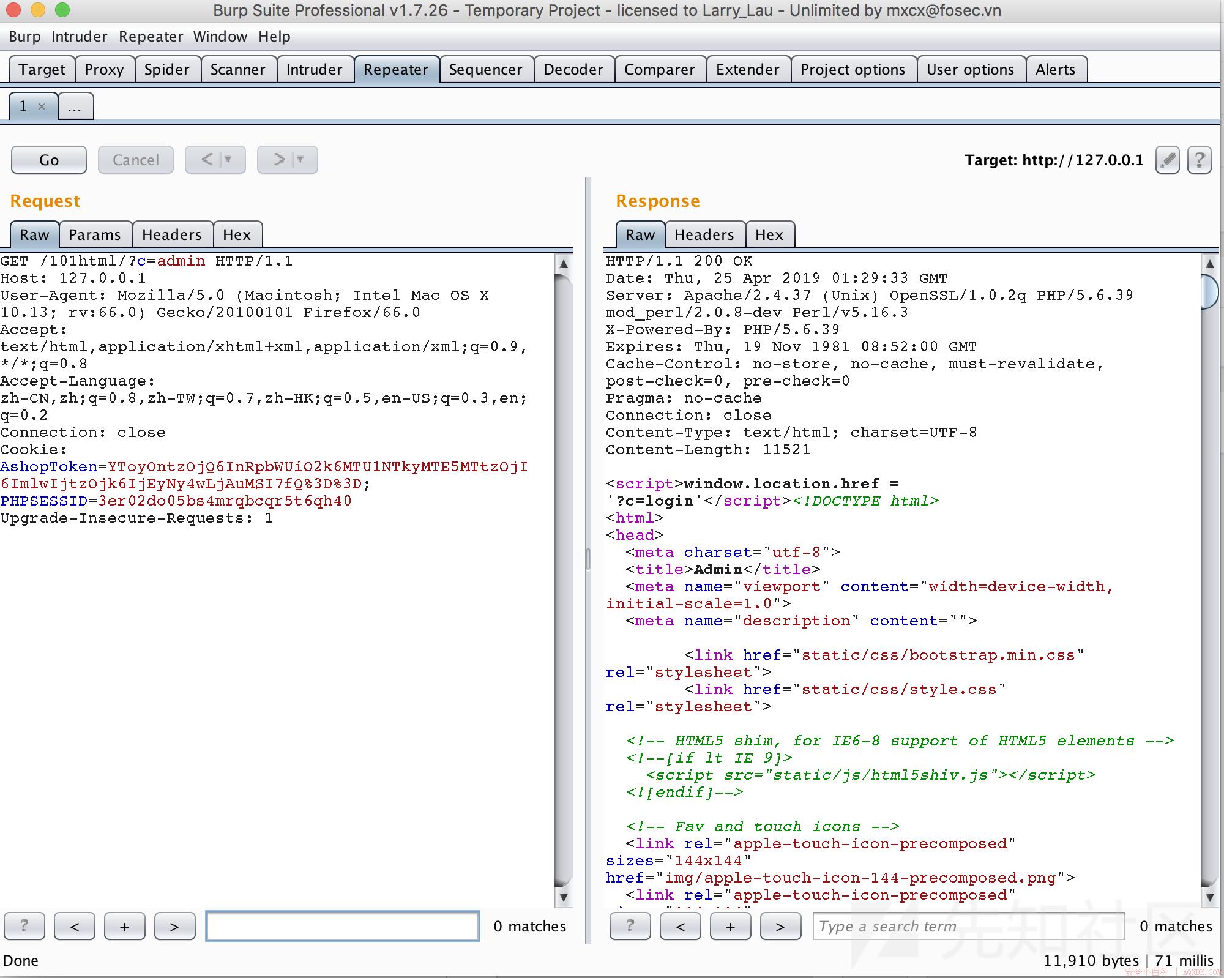Switch to the Intruder tab
Viewport: 1224px width, 978px height.
click(315, 70)
